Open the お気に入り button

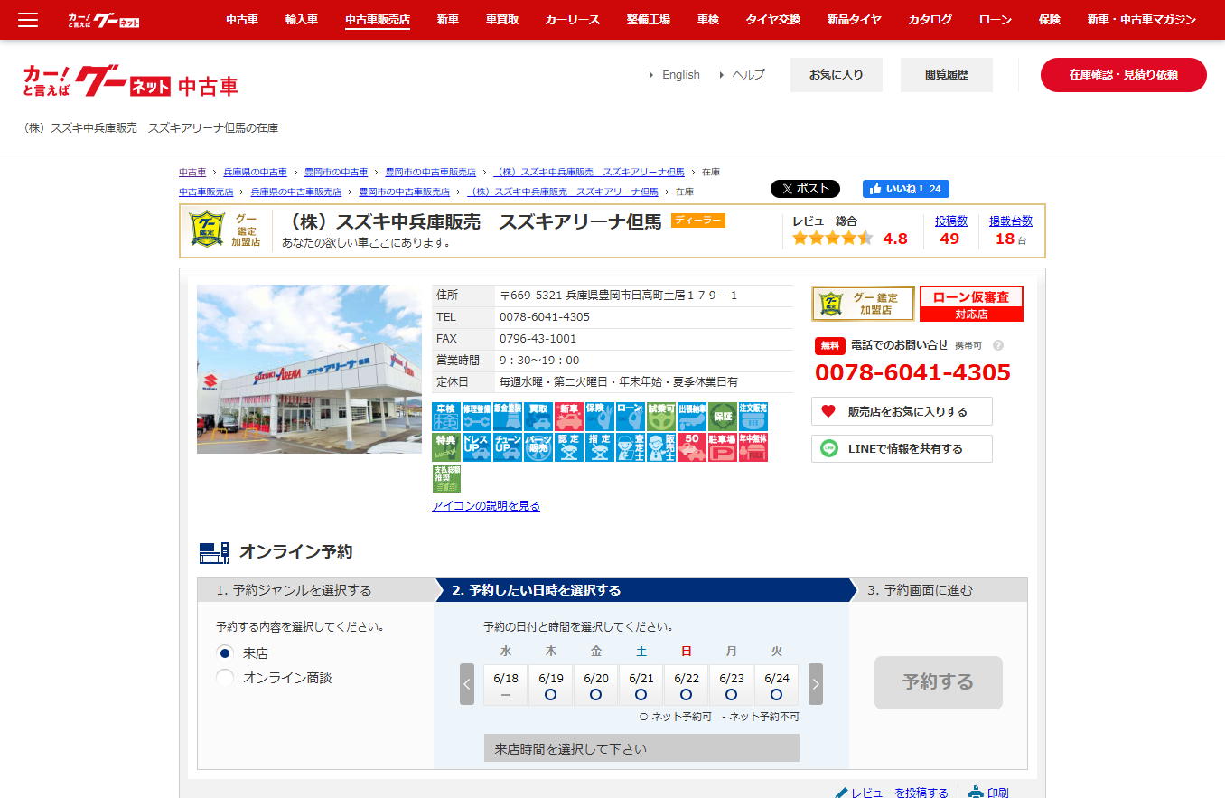click(837, 75)
